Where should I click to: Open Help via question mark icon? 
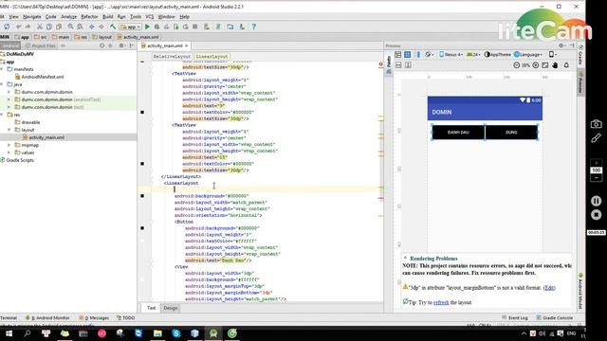pos(254,27)
